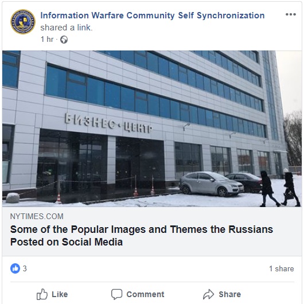Open the '1 hr' post timestamp
This screenshot has width=304, height=304.
(x=47, y=40)
